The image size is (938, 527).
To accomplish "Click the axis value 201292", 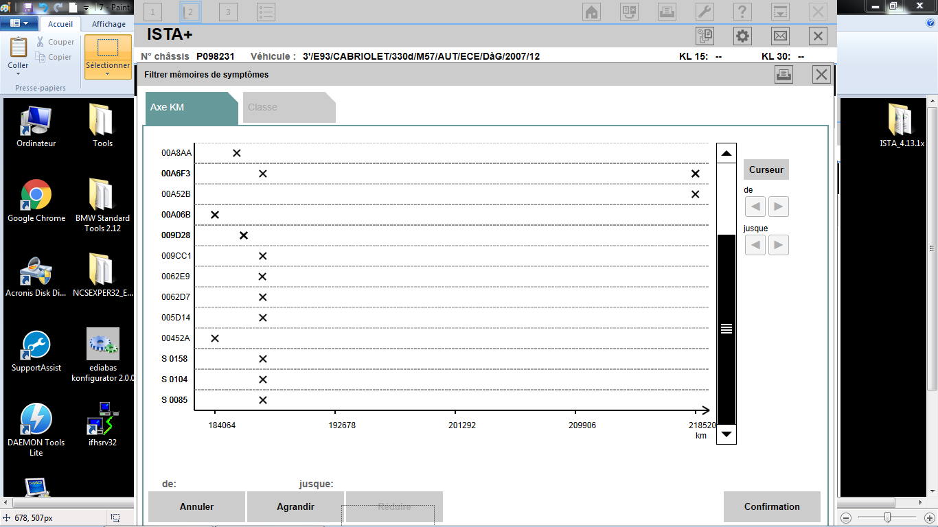I will pyautogui.click(x=462, y=425).
